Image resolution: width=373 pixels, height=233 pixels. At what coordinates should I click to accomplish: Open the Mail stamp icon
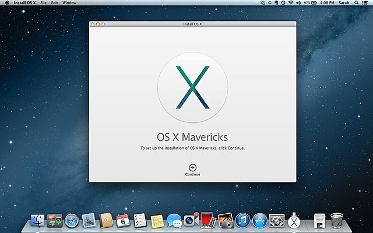(89, 220)
